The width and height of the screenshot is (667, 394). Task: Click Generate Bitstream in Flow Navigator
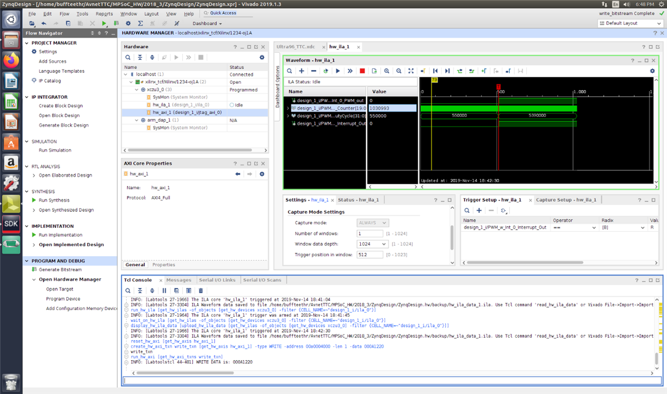point(60,270)
